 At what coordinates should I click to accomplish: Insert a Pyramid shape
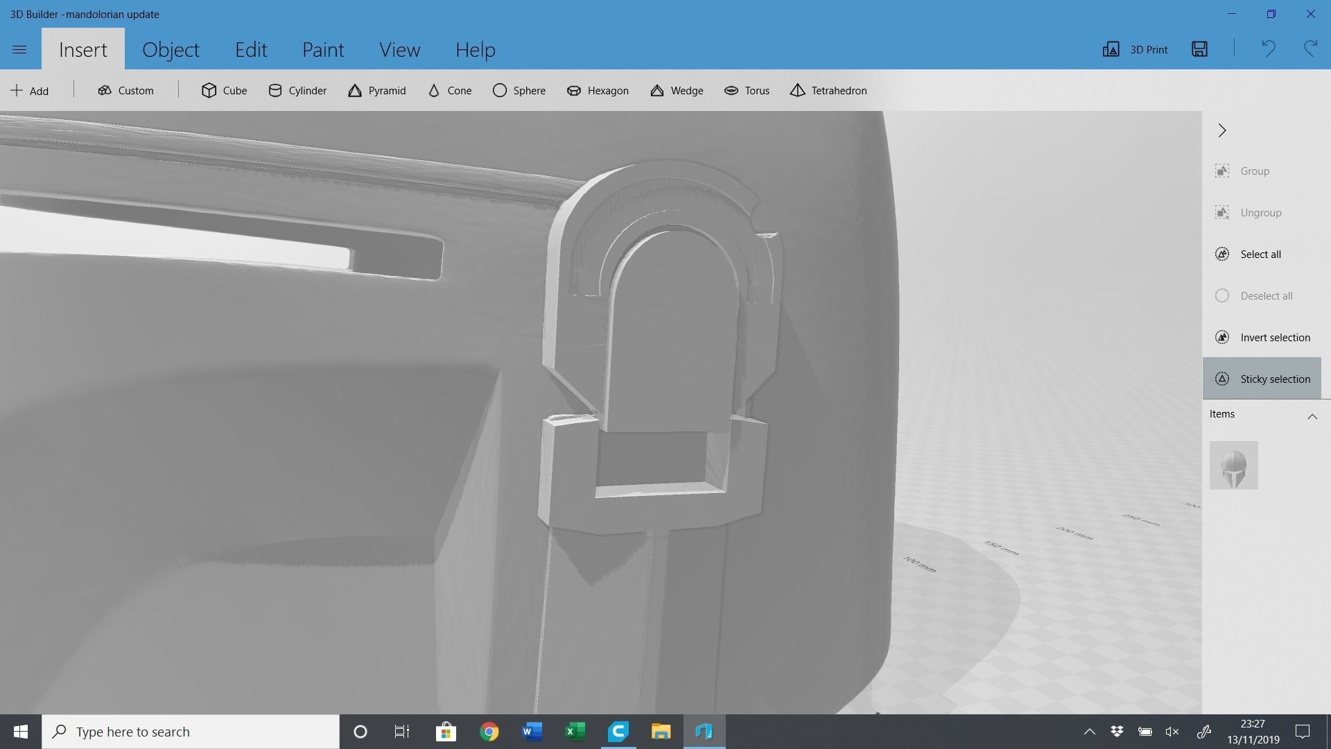[x=376, y=91]
